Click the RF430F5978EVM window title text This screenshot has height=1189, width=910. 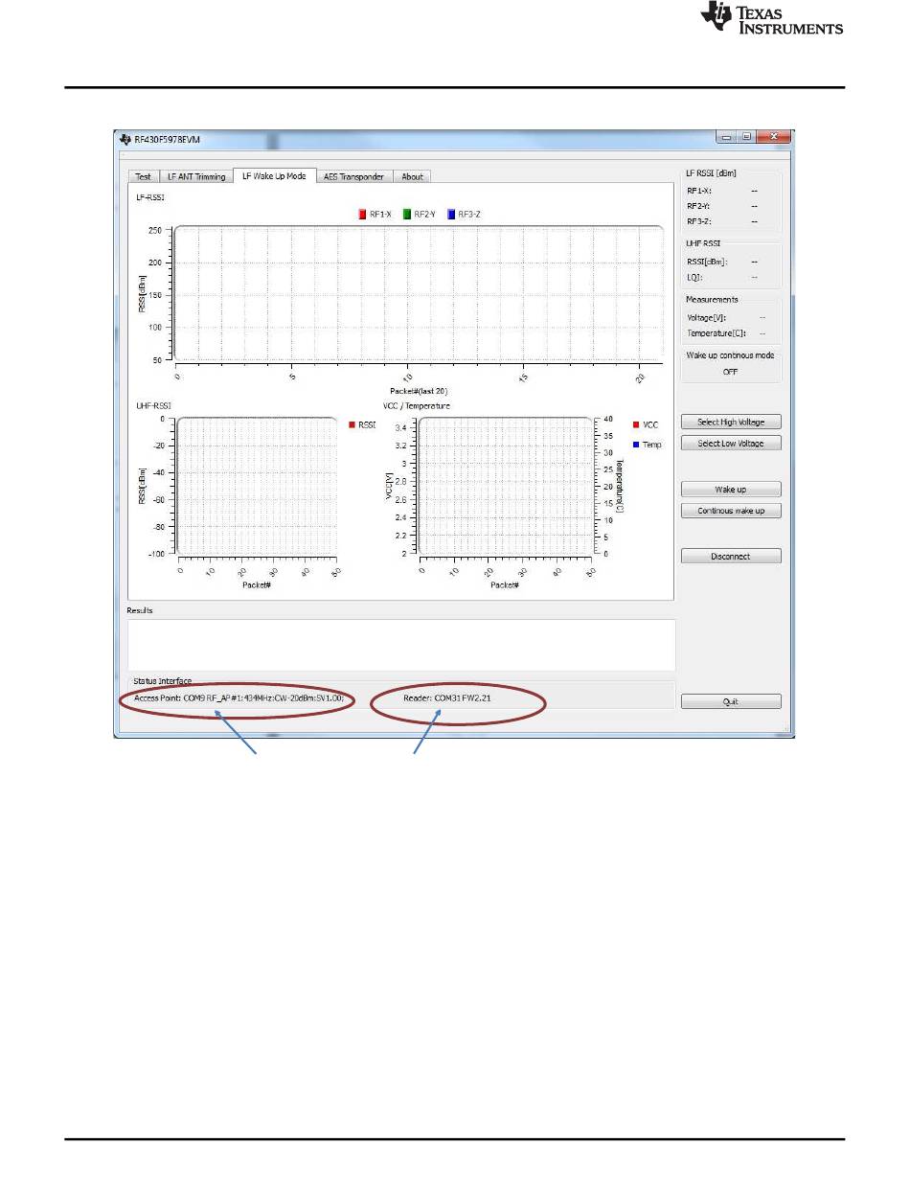[x=167, y=140]
